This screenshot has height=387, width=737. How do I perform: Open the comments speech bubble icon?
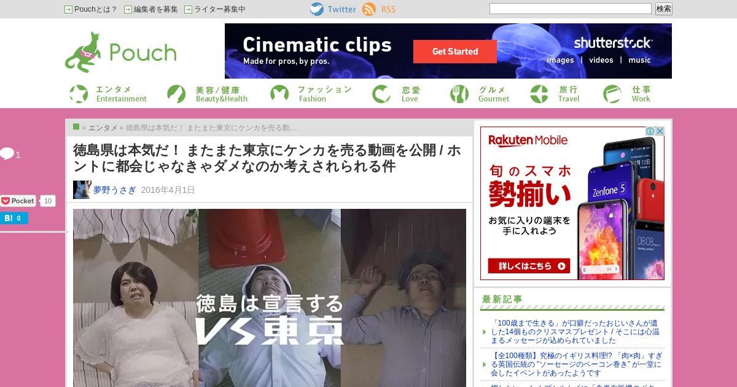(x=7, y=154)
